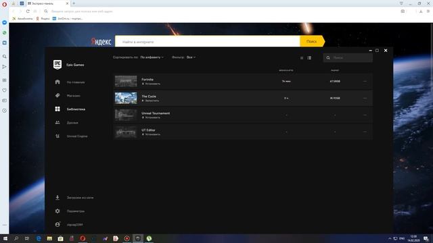
Task: Open the three-dot menu for The Cycle
Action: point(365,98)
